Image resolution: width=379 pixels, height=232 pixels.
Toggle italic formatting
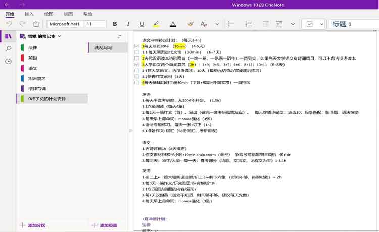(x=128, y=24)
